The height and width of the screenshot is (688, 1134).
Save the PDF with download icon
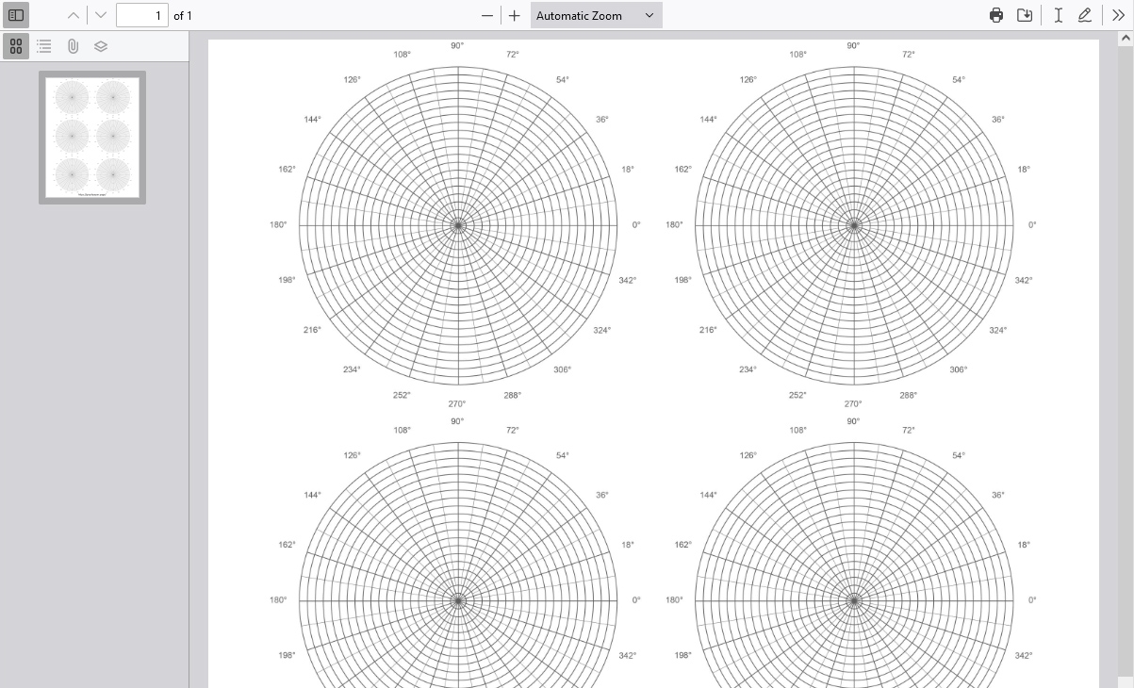[1025, 15]
